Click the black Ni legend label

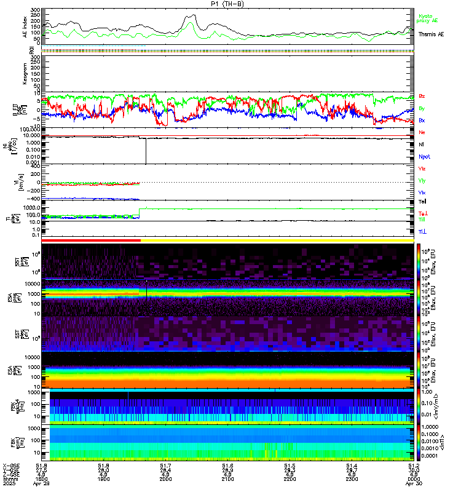421,145
